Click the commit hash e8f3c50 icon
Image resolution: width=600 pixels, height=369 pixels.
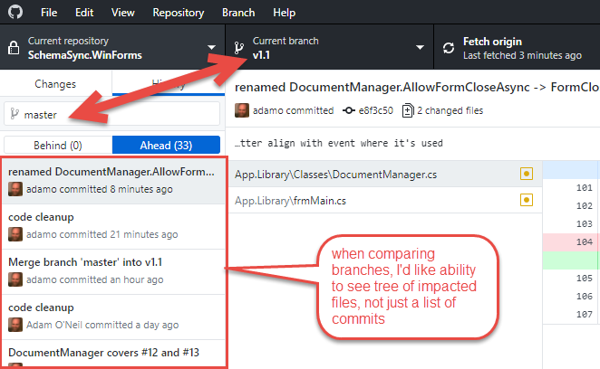tap(350, 110)
